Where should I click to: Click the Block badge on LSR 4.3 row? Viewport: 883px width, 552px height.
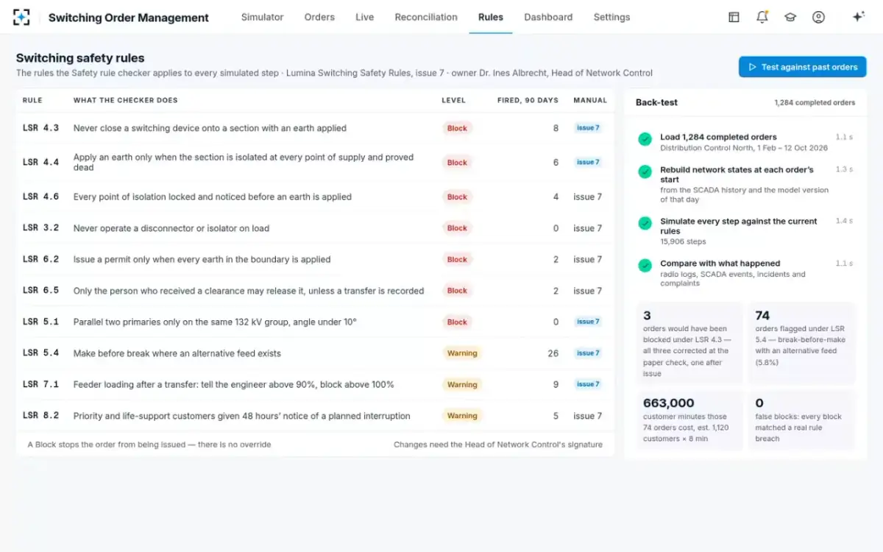point(457,128)
